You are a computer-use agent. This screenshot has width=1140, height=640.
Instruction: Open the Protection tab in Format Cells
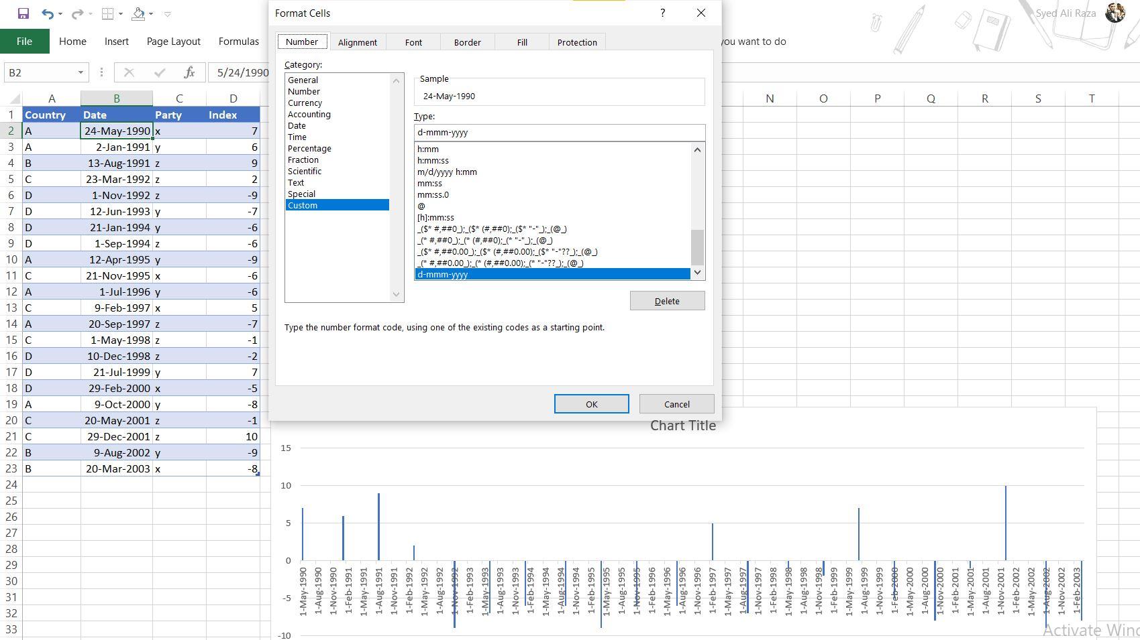[x=577, y=42]
